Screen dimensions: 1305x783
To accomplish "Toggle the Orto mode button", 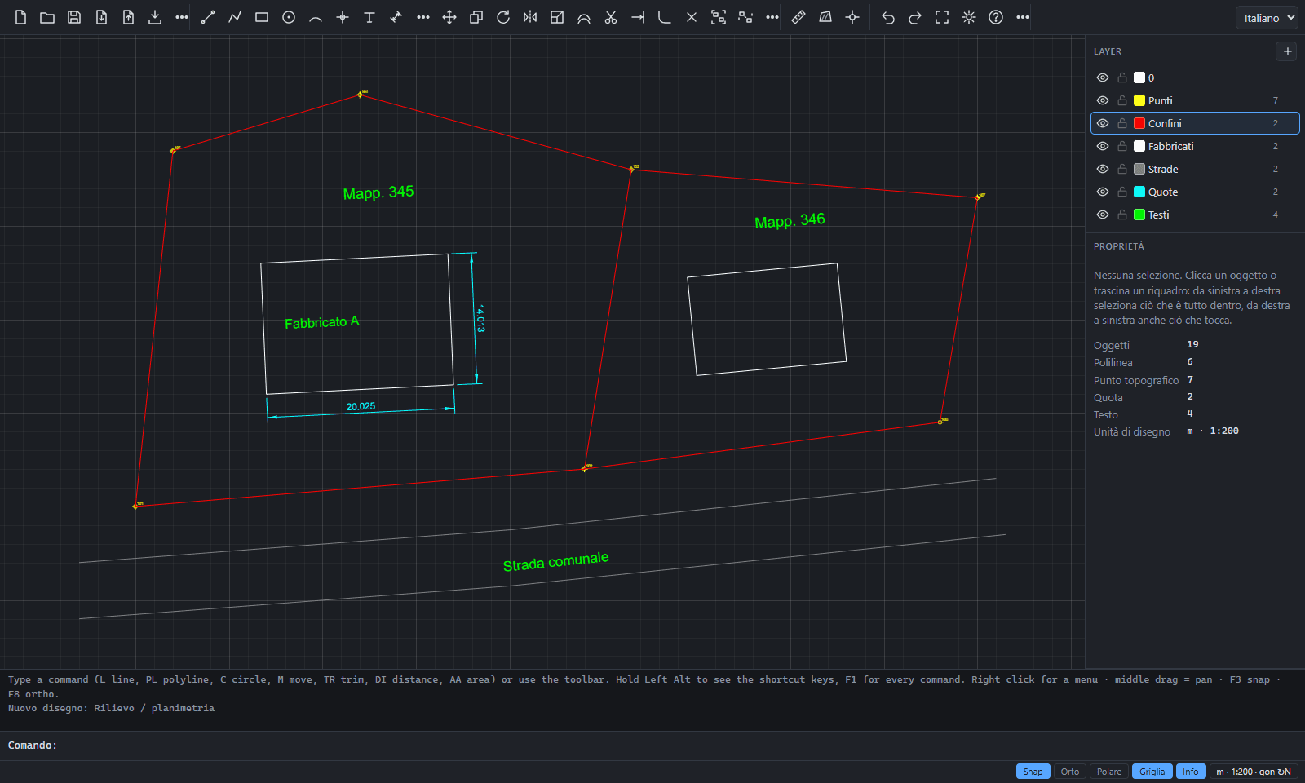I will click(1070, 772).
